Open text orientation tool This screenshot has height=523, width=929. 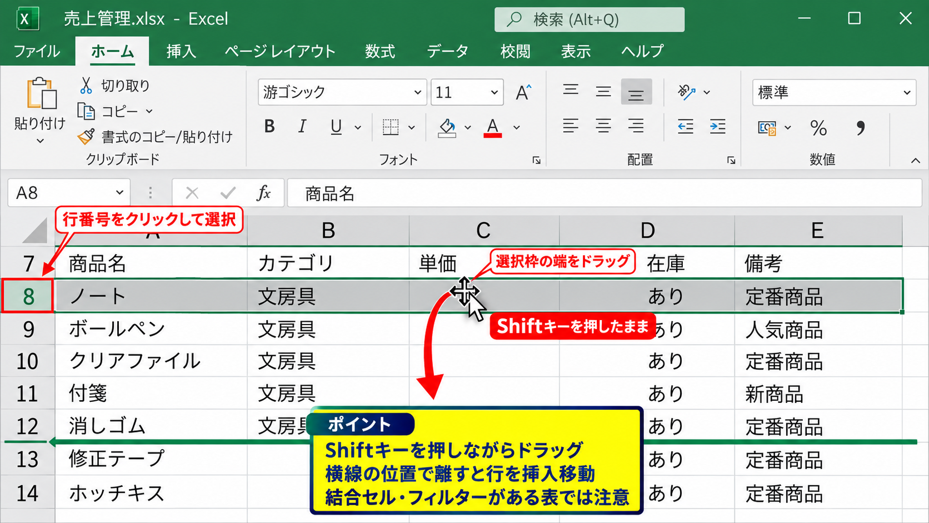[x=687, y=92]
